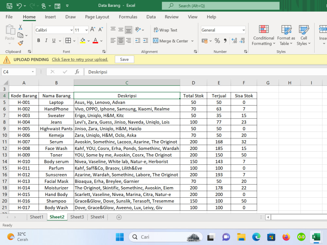Open the Font dialog launcher
The image size is (327, 245).
(x=104, y=52)
